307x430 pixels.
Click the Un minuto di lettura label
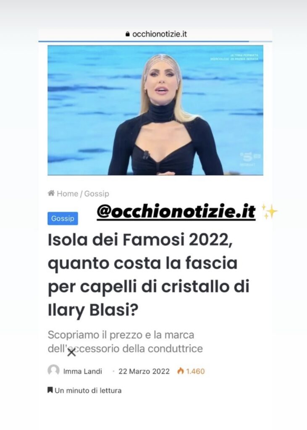coord(88,390)
